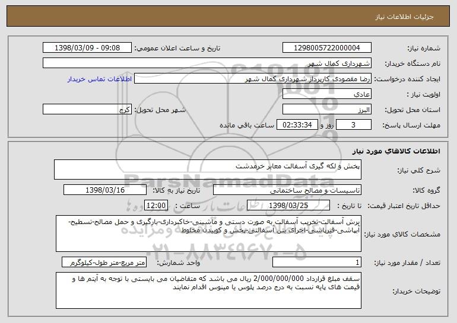This screenshot has height=323, width=457.
Task: Click the label تاریخ و ساعت اعلان عمومی
Action: pos(177,49)
